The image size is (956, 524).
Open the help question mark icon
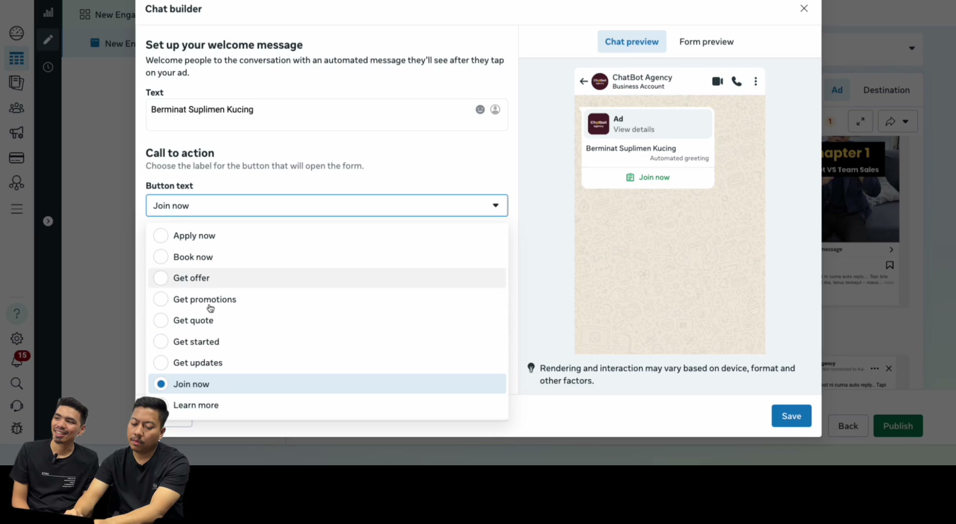coord(17,313)
